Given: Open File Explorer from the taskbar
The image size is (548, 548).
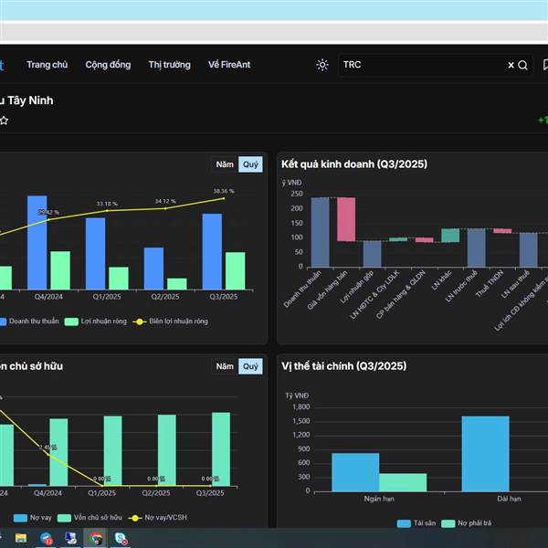Looking at the screenshot, I should [x=21, y=538].
